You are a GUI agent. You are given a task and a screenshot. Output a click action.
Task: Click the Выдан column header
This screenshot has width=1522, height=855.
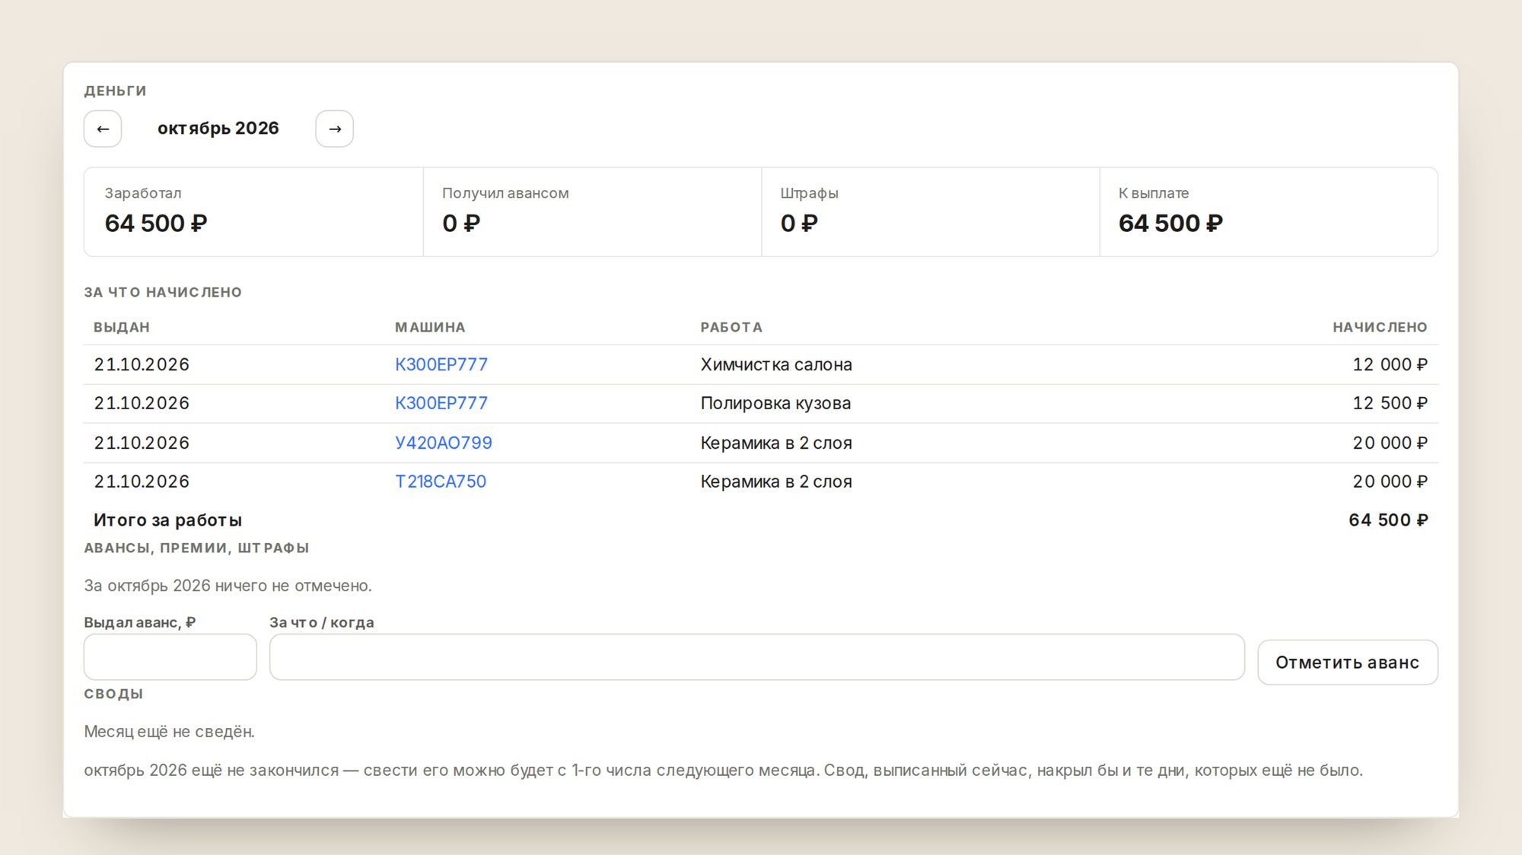point(122,327)
